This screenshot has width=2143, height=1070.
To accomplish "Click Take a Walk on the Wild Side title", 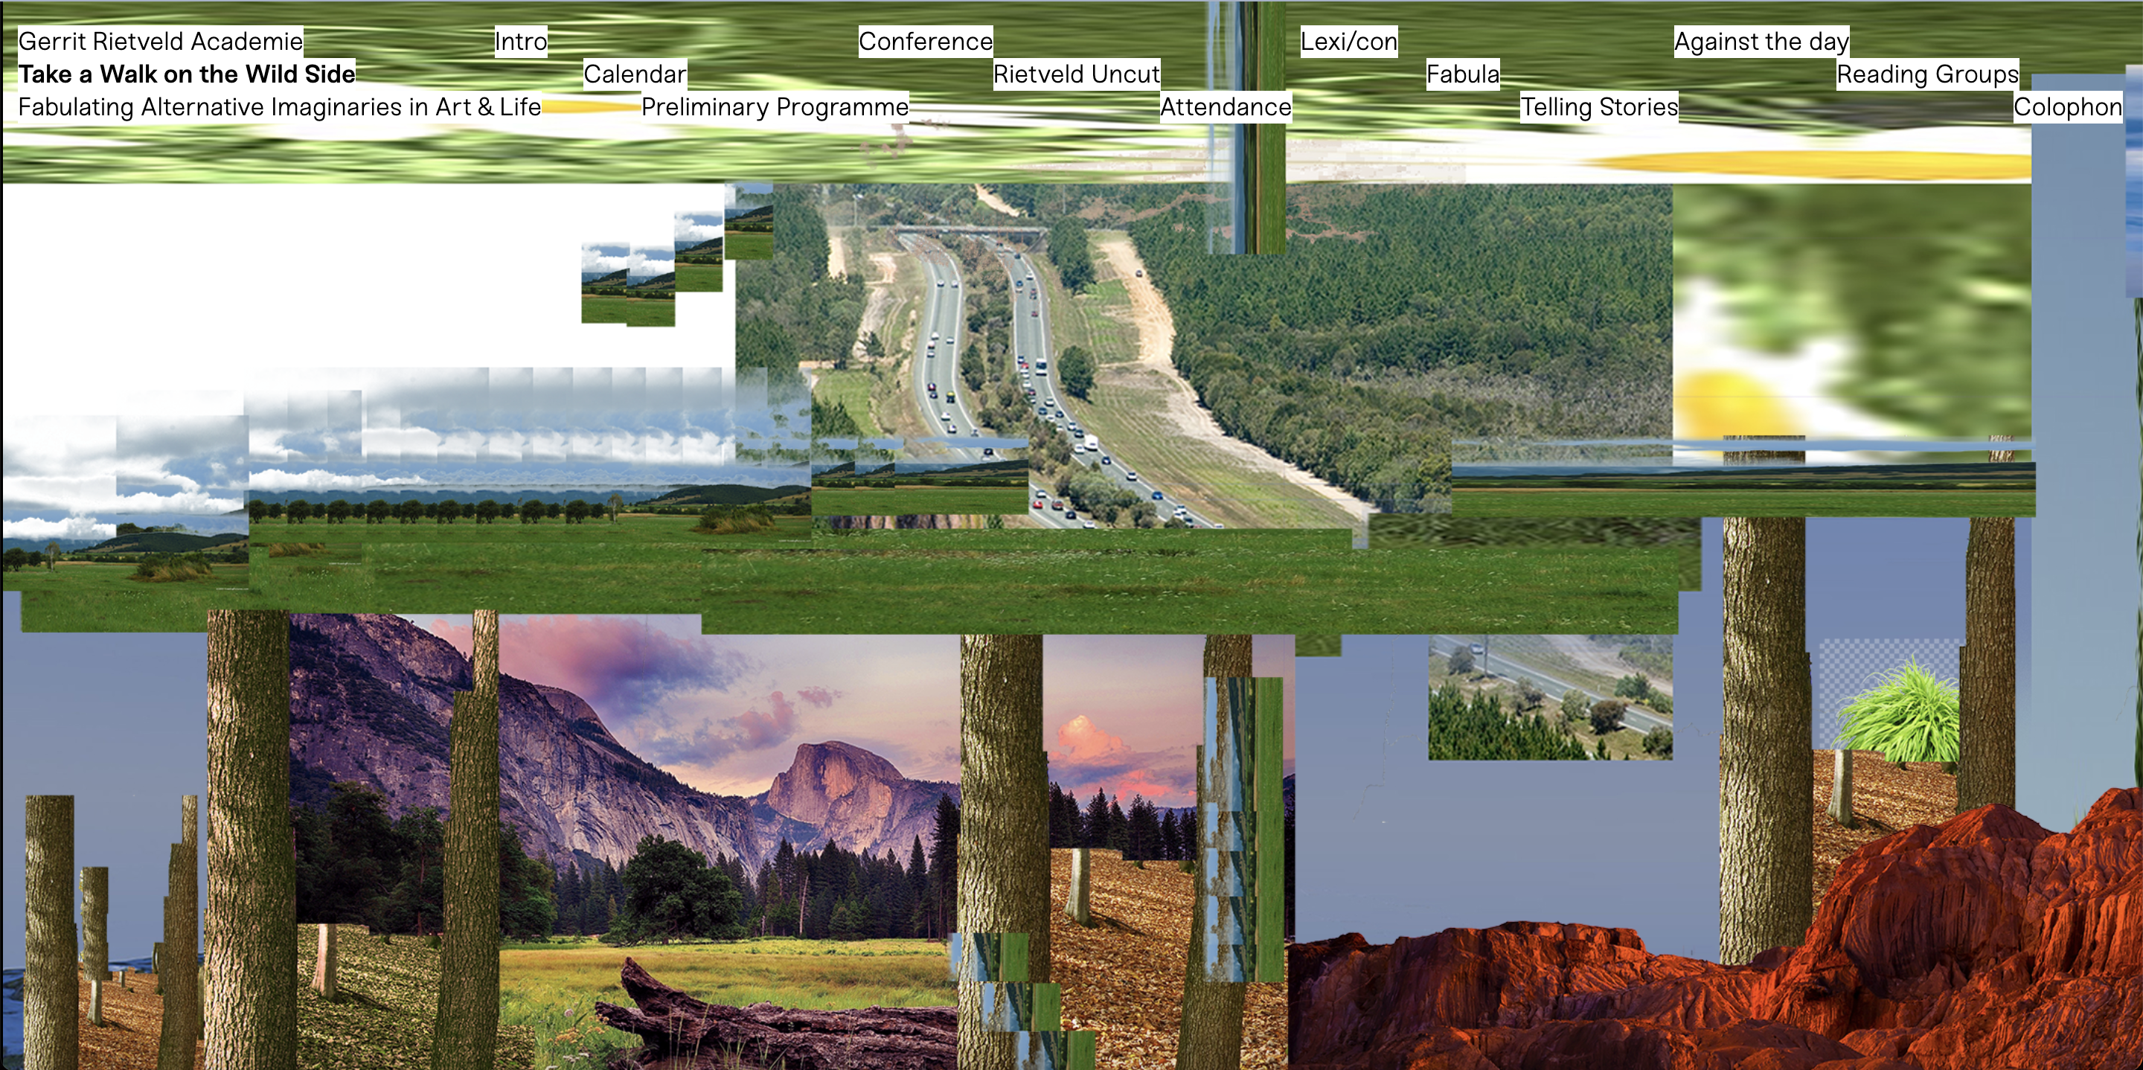I will tap(188, 74).
